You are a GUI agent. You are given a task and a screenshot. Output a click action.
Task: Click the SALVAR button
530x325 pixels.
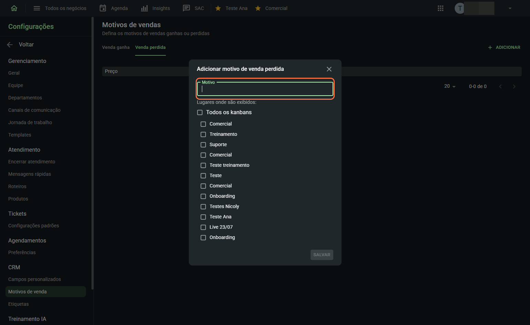coord(322,255)
